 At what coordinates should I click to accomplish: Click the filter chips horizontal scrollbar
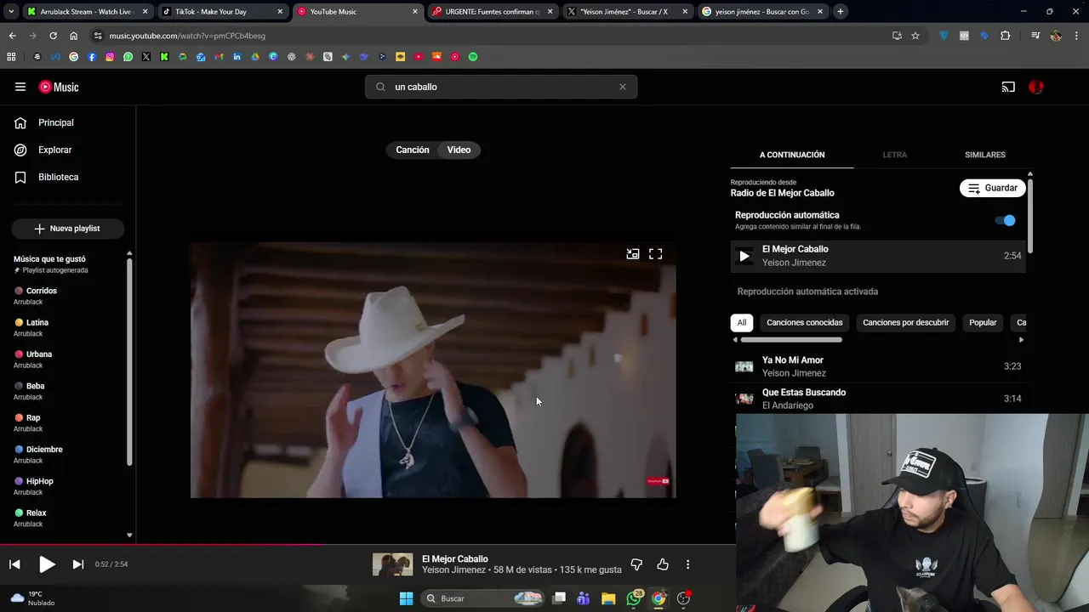click(791, 340)
